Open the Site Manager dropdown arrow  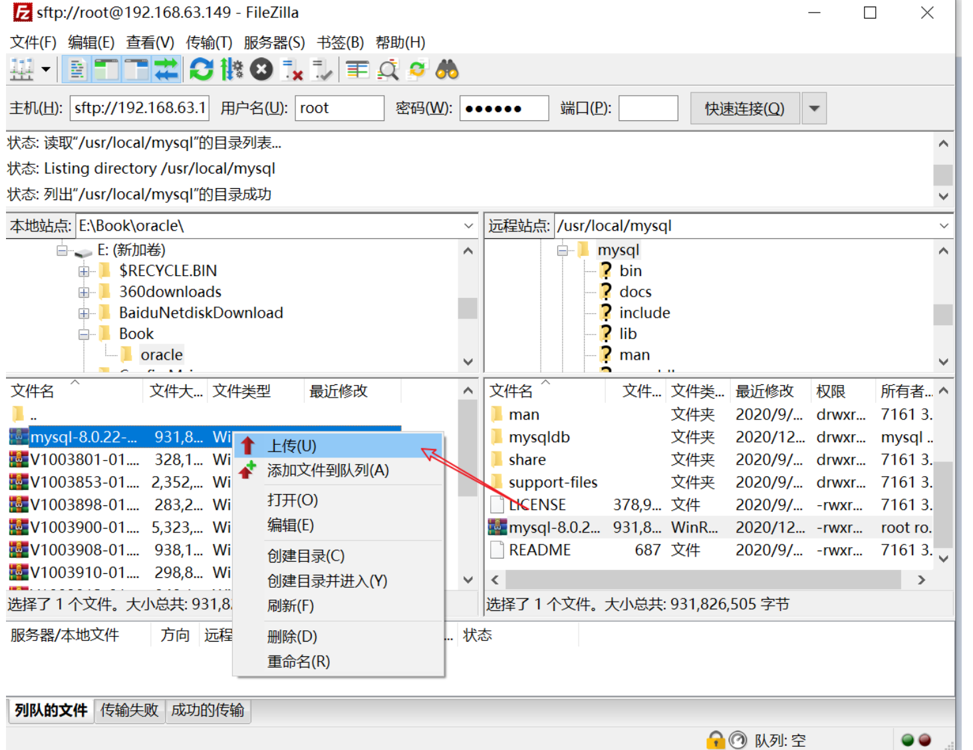click(x=46, y=69)
